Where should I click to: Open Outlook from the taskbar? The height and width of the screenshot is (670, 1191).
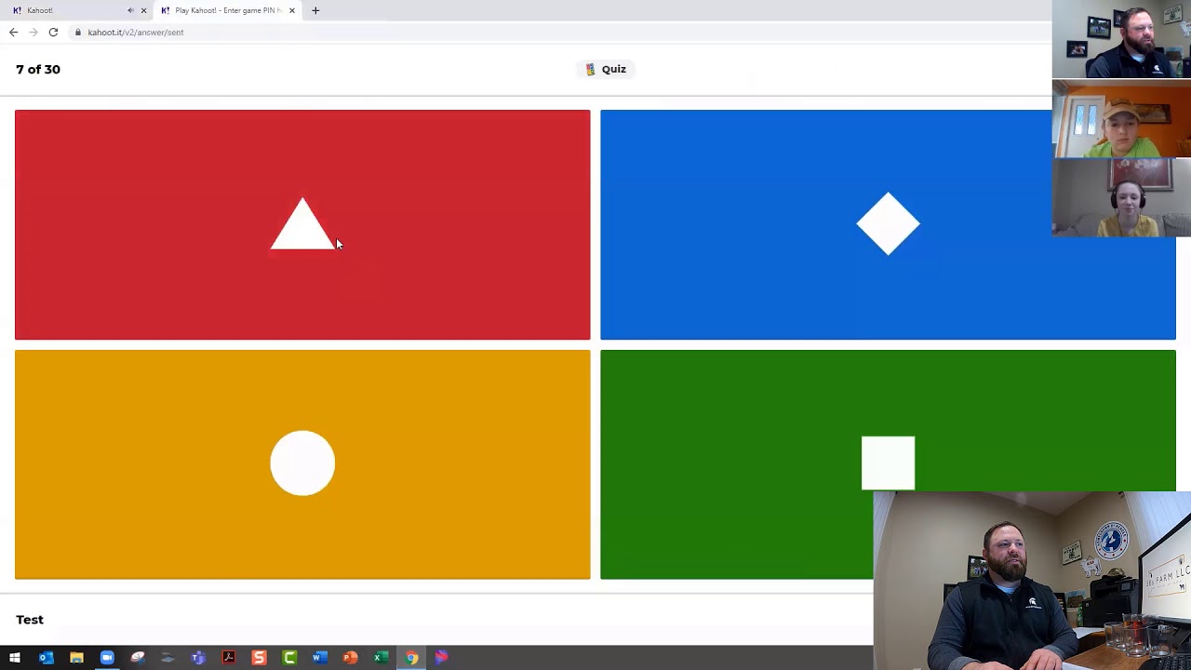tap(46, 658)
